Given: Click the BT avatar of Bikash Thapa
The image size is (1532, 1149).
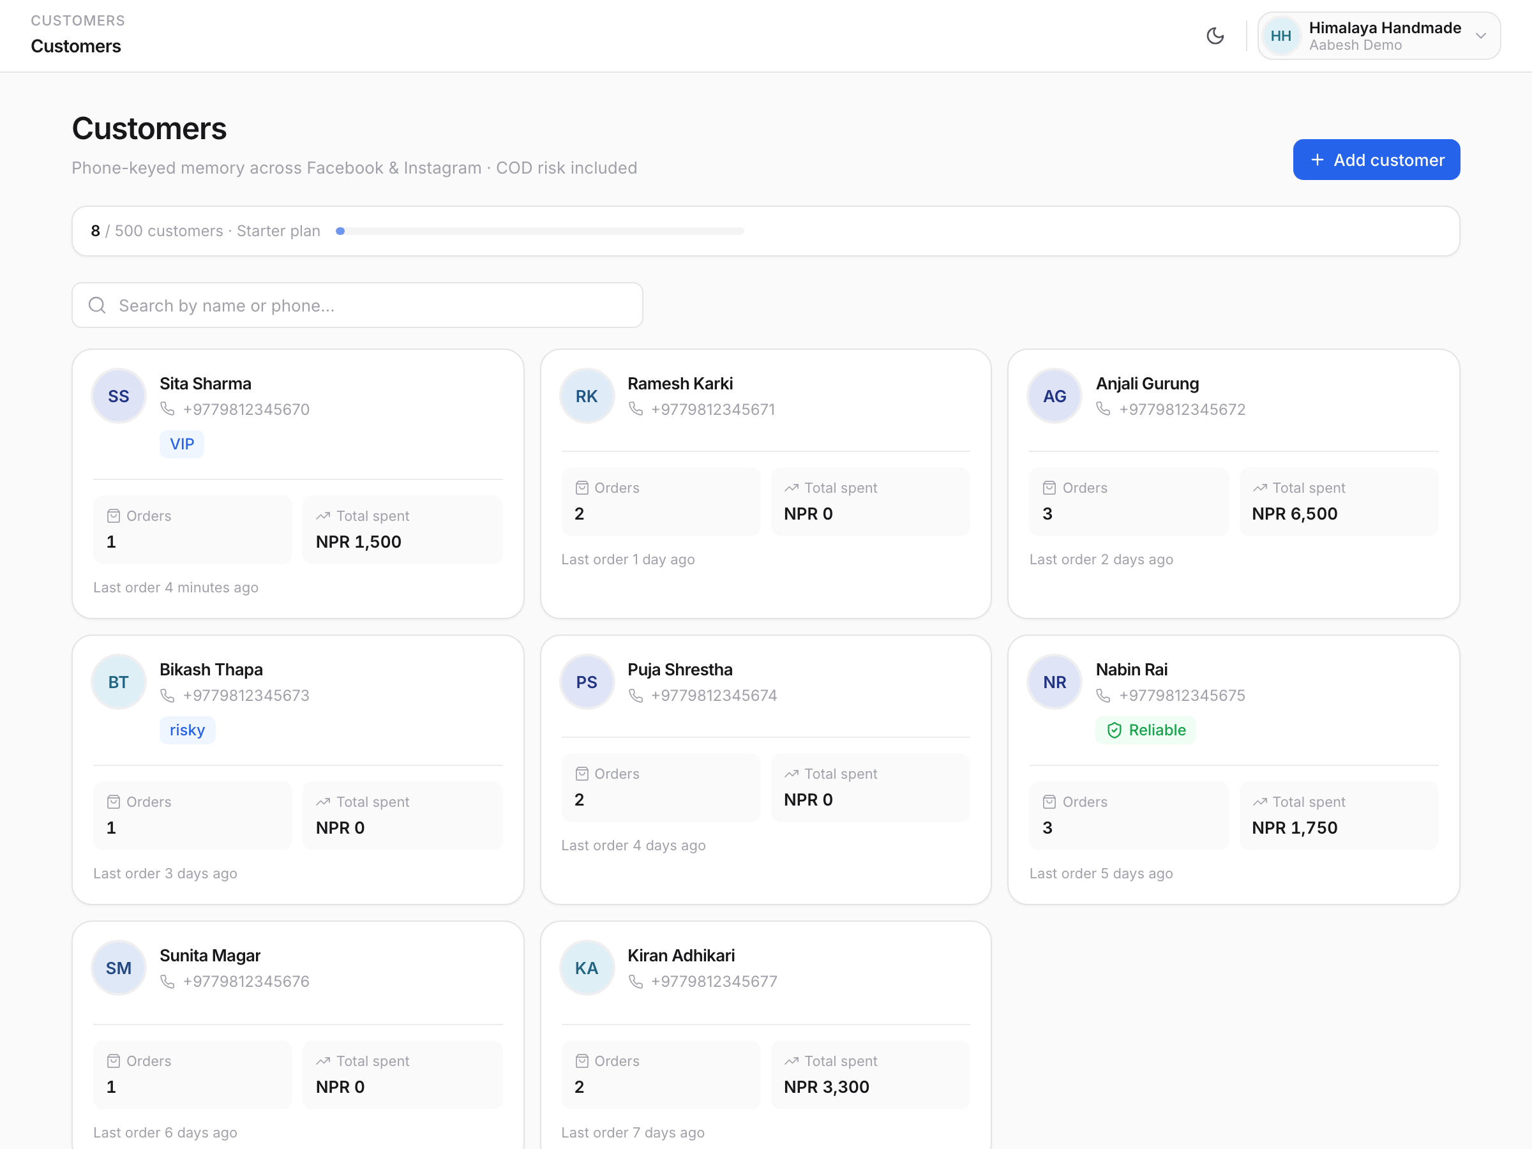Looking at the screenshot, I should (x=119, y=682).
